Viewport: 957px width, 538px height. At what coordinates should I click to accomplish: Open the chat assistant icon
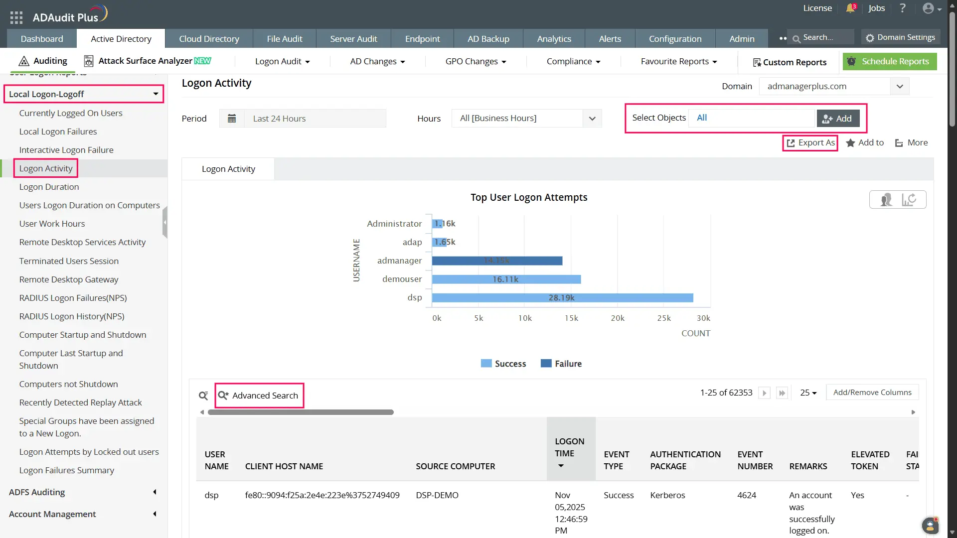pos(930,526)
